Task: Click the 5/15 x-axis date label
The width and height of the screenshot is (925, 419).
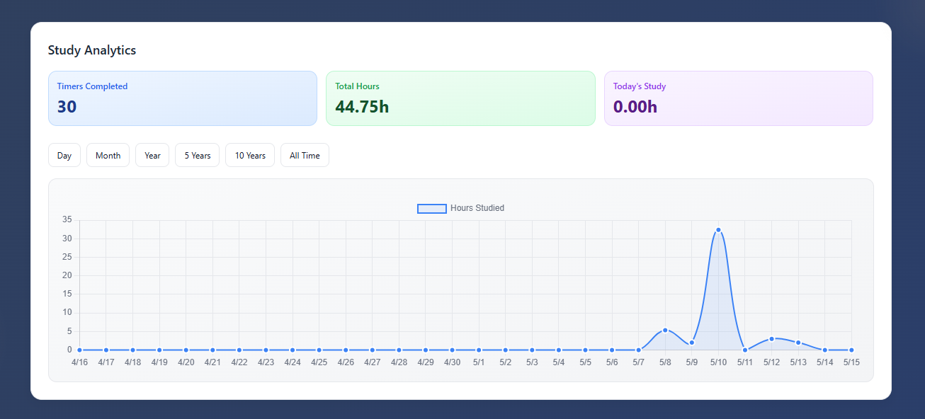Action: (851, 362)
